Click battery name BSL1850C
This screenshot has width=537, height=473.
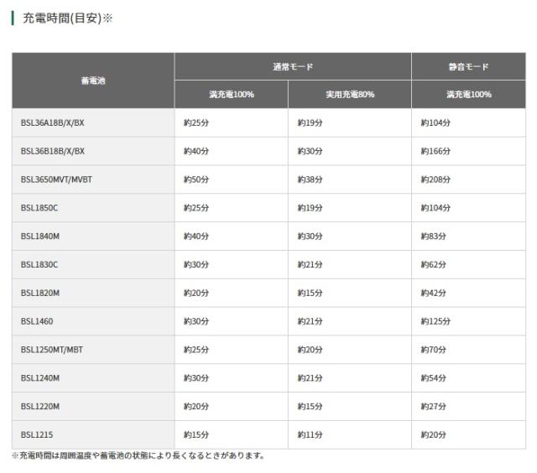pos(39,208)
